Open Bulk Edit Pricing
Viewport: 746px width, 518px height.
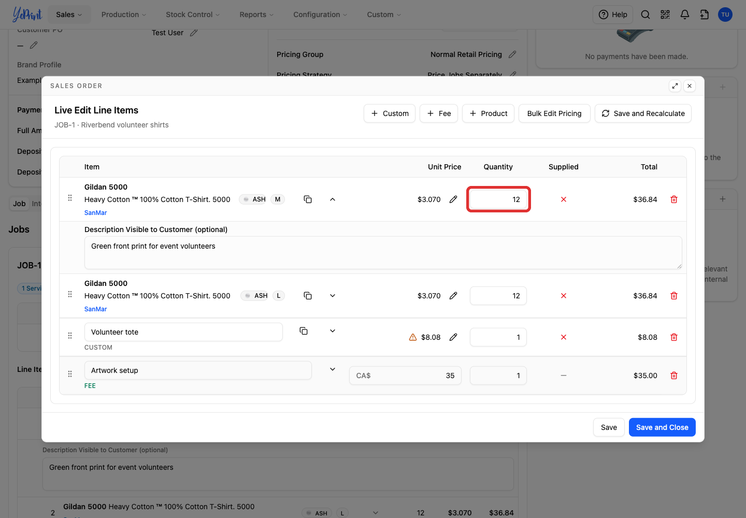point(554,113)
